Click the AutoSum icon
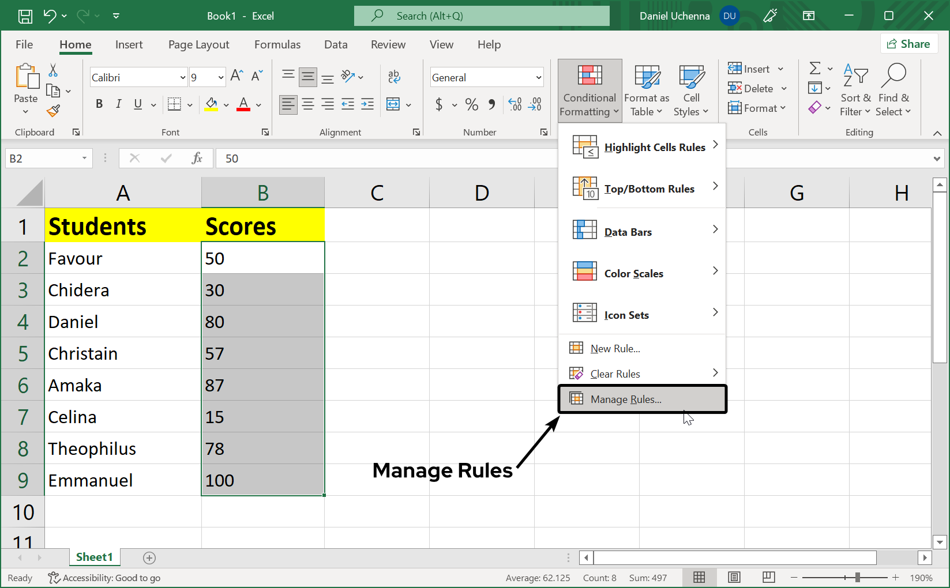The width and height of the screenshot is (950, 588). [x=816, y=68]
